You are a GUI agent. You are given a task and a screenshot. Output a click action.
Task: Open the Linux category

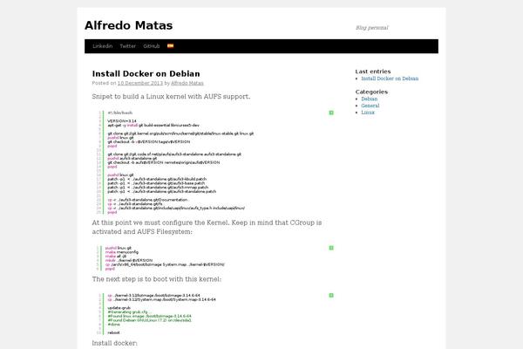point(368,113)
